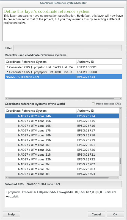Select NAD27 / UTM zone 1N row

62,145
